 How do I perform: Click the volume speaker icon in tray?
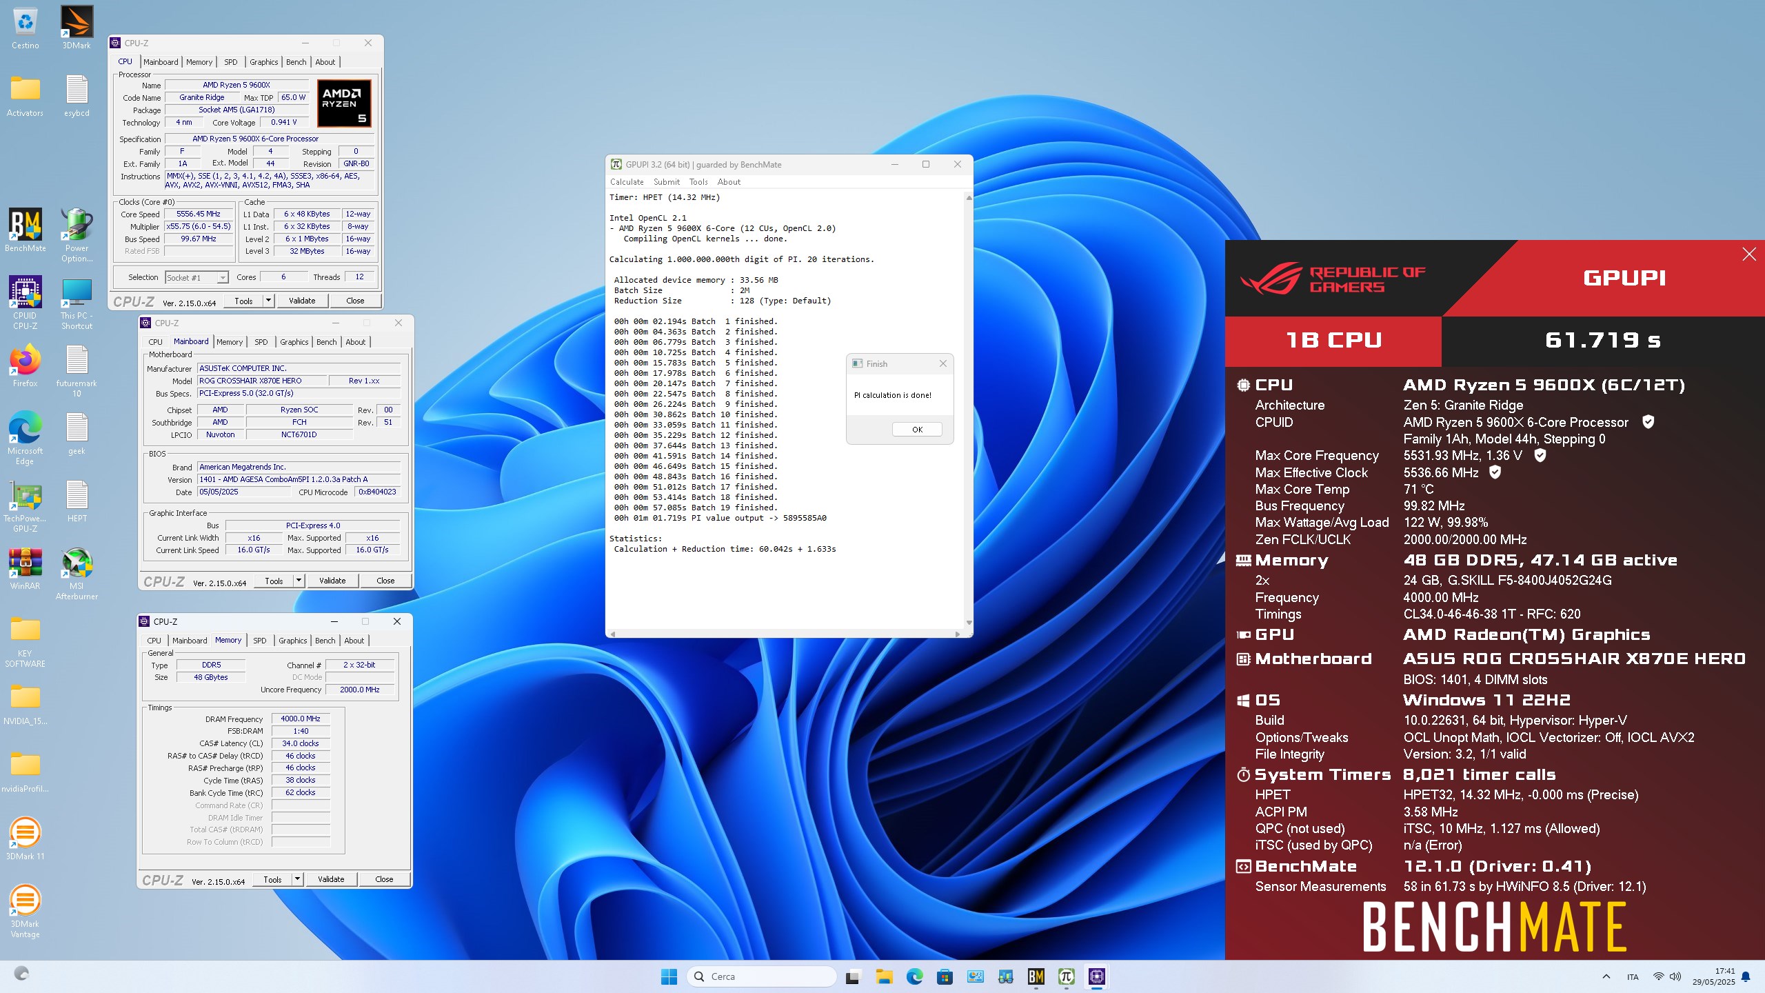pos(1675,976)
